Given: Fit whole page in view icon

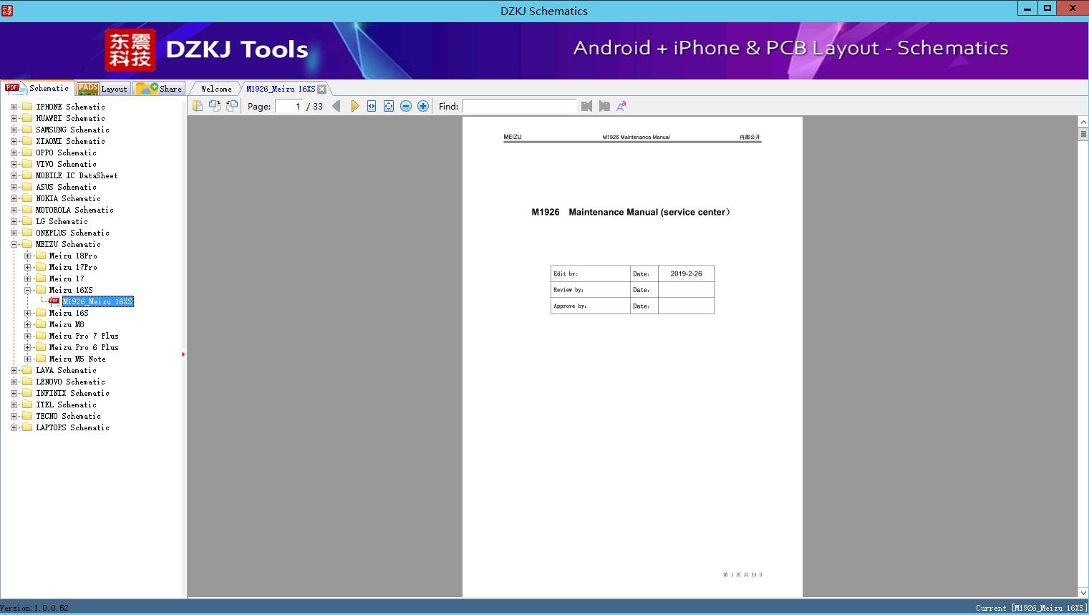Looking at the screenshot, I should point(389,106).
